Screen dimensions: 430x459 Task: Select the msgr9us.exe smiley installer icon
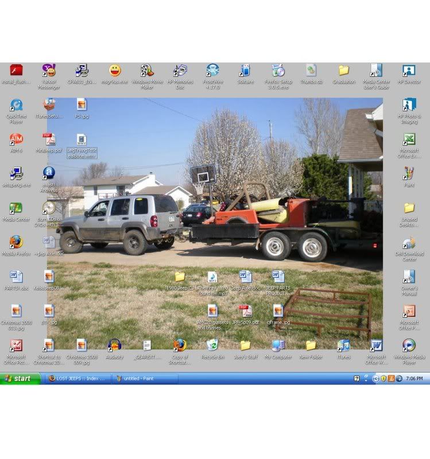coord(114,71)
